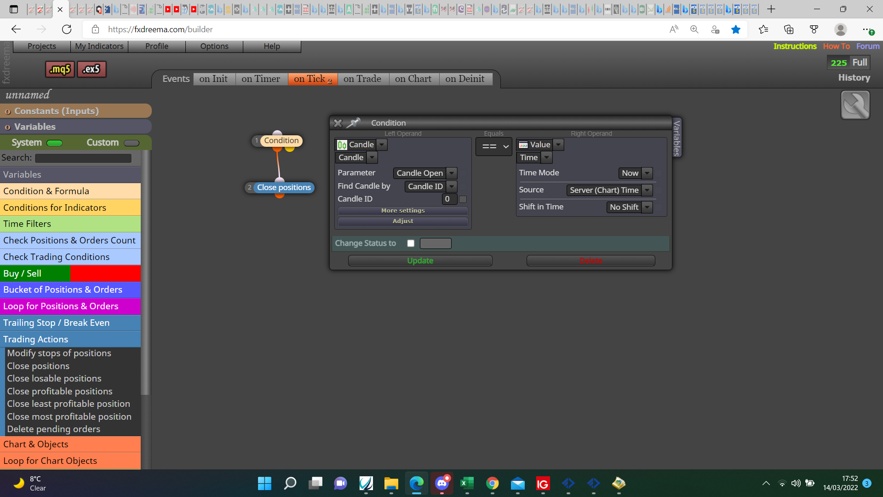Open Mail app from the taskbar
Image resolution: width=883 pixels, height=497 pixels.
[x=518, y=483]
